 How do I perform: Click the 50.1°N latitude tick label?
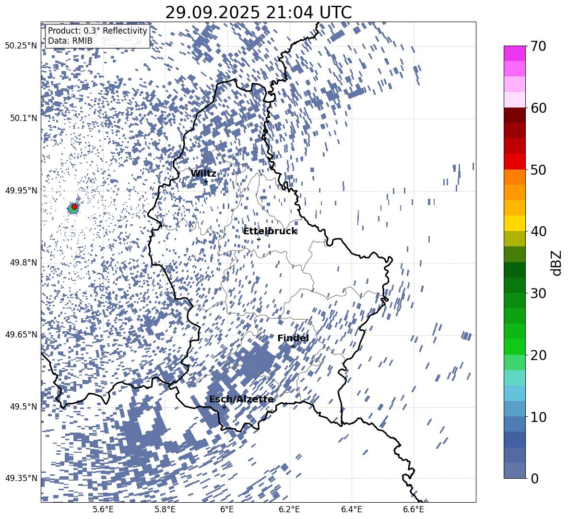(x=23, y=118)
